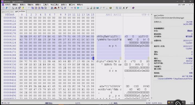
Task: Select hex byte D8 at offset 00008320
Action: point(21,61)
